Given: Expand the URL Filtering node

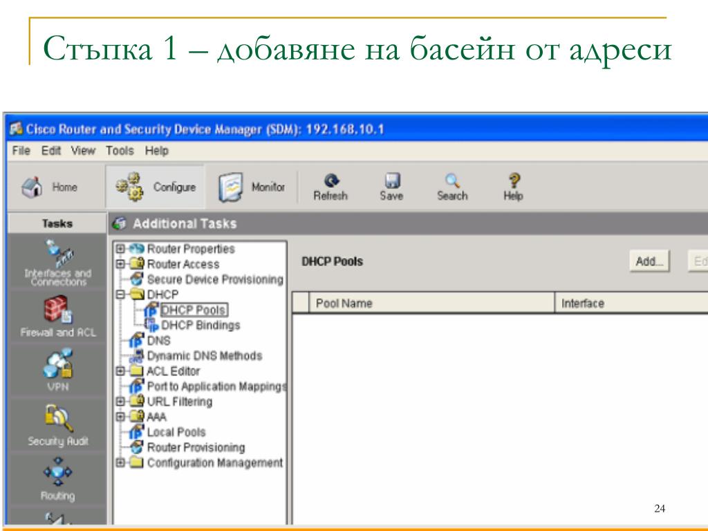Looking at the screenshot, I should [x=120, y=402].
